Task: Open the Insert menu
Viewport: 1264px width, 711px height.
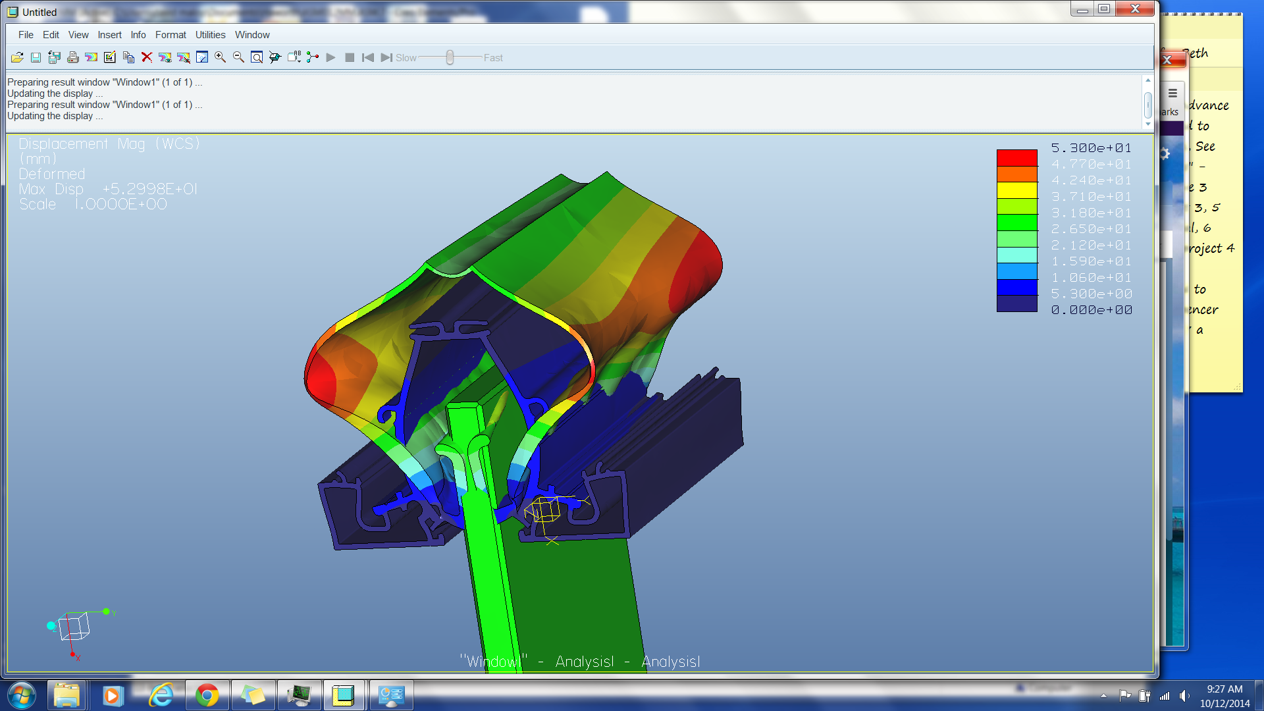Action: 109,35
